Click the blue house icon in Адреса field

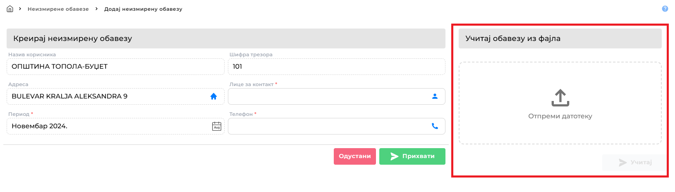(x=213, y=96)
